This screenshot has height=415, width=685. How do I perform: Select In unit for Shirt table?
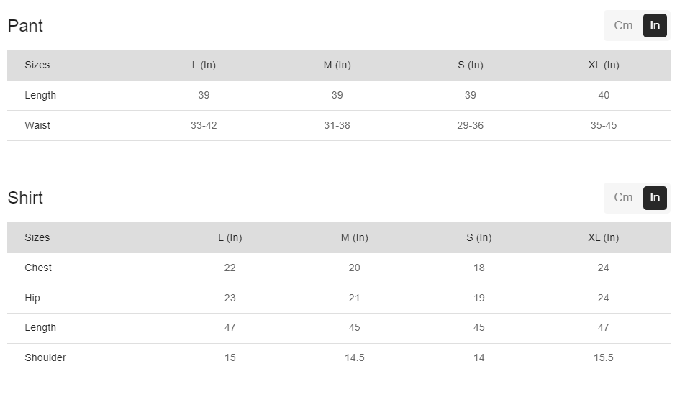tap(655, 198)
